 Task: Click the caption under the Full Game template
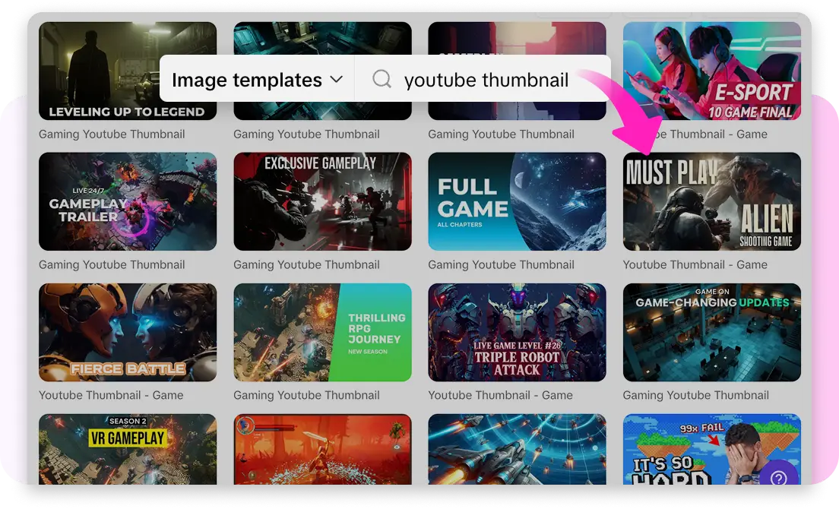click(501, 265)
